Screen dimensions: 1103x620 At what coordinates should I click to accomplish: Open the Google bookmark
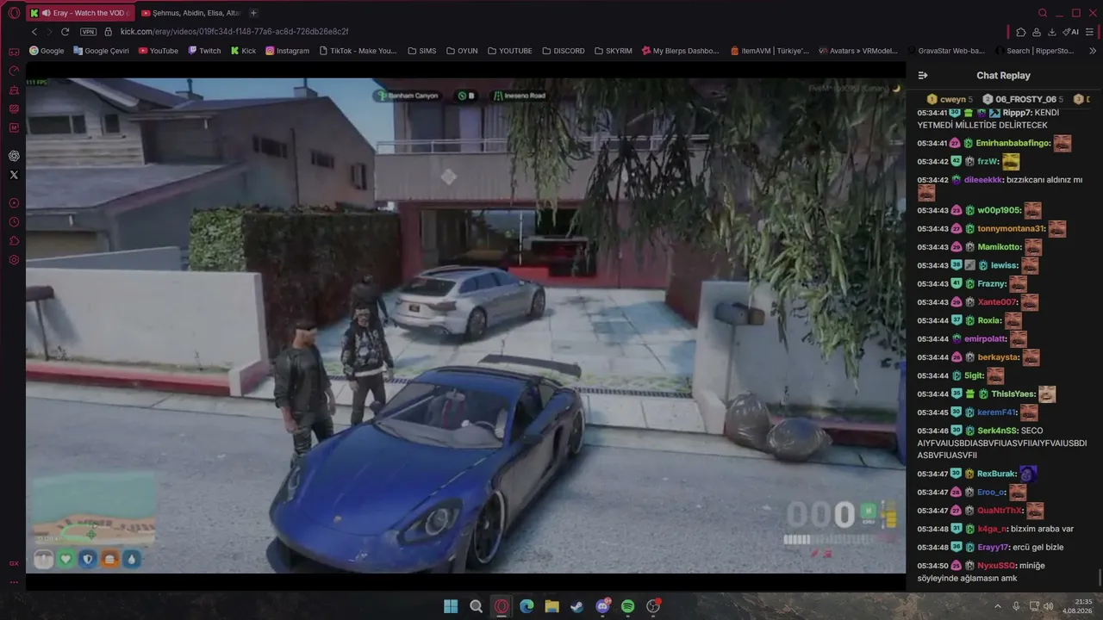coord(47,51)
